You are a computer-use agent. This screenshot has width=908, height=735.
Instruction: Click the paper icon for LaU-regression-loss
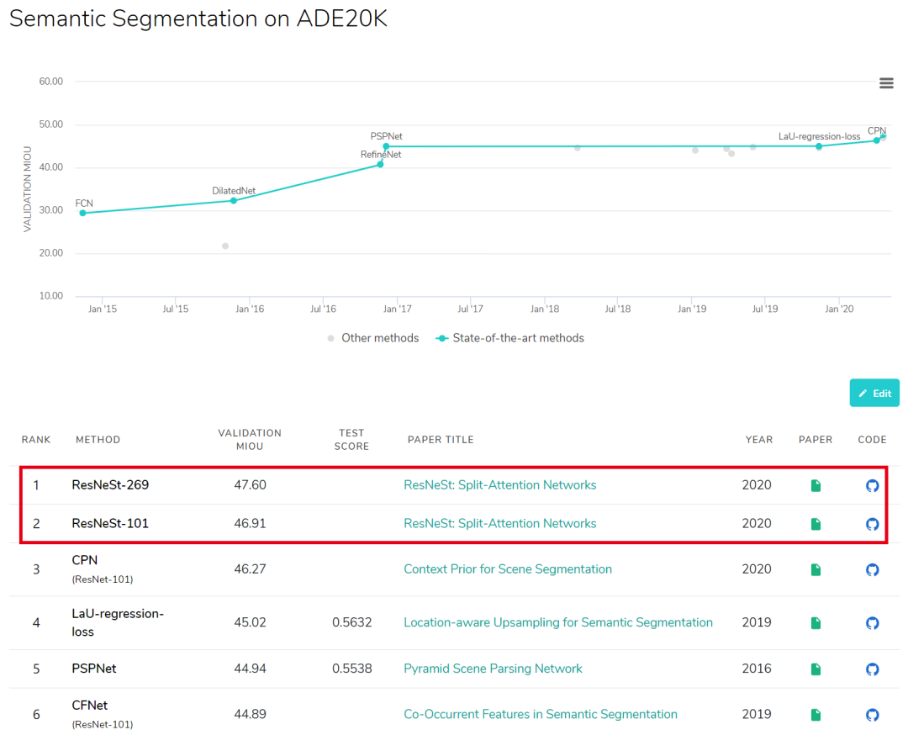pos(815,623)
